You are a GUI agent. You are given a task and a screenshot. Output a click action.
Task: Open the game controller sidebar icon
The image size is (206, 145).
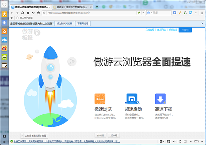pos(4,40)
